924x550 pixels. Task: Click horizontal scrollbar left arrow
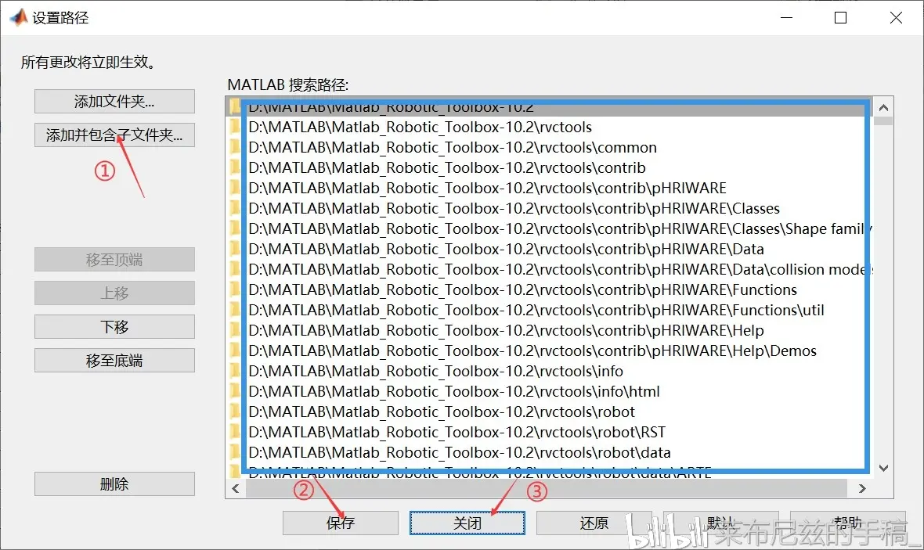tap(236, 488)
